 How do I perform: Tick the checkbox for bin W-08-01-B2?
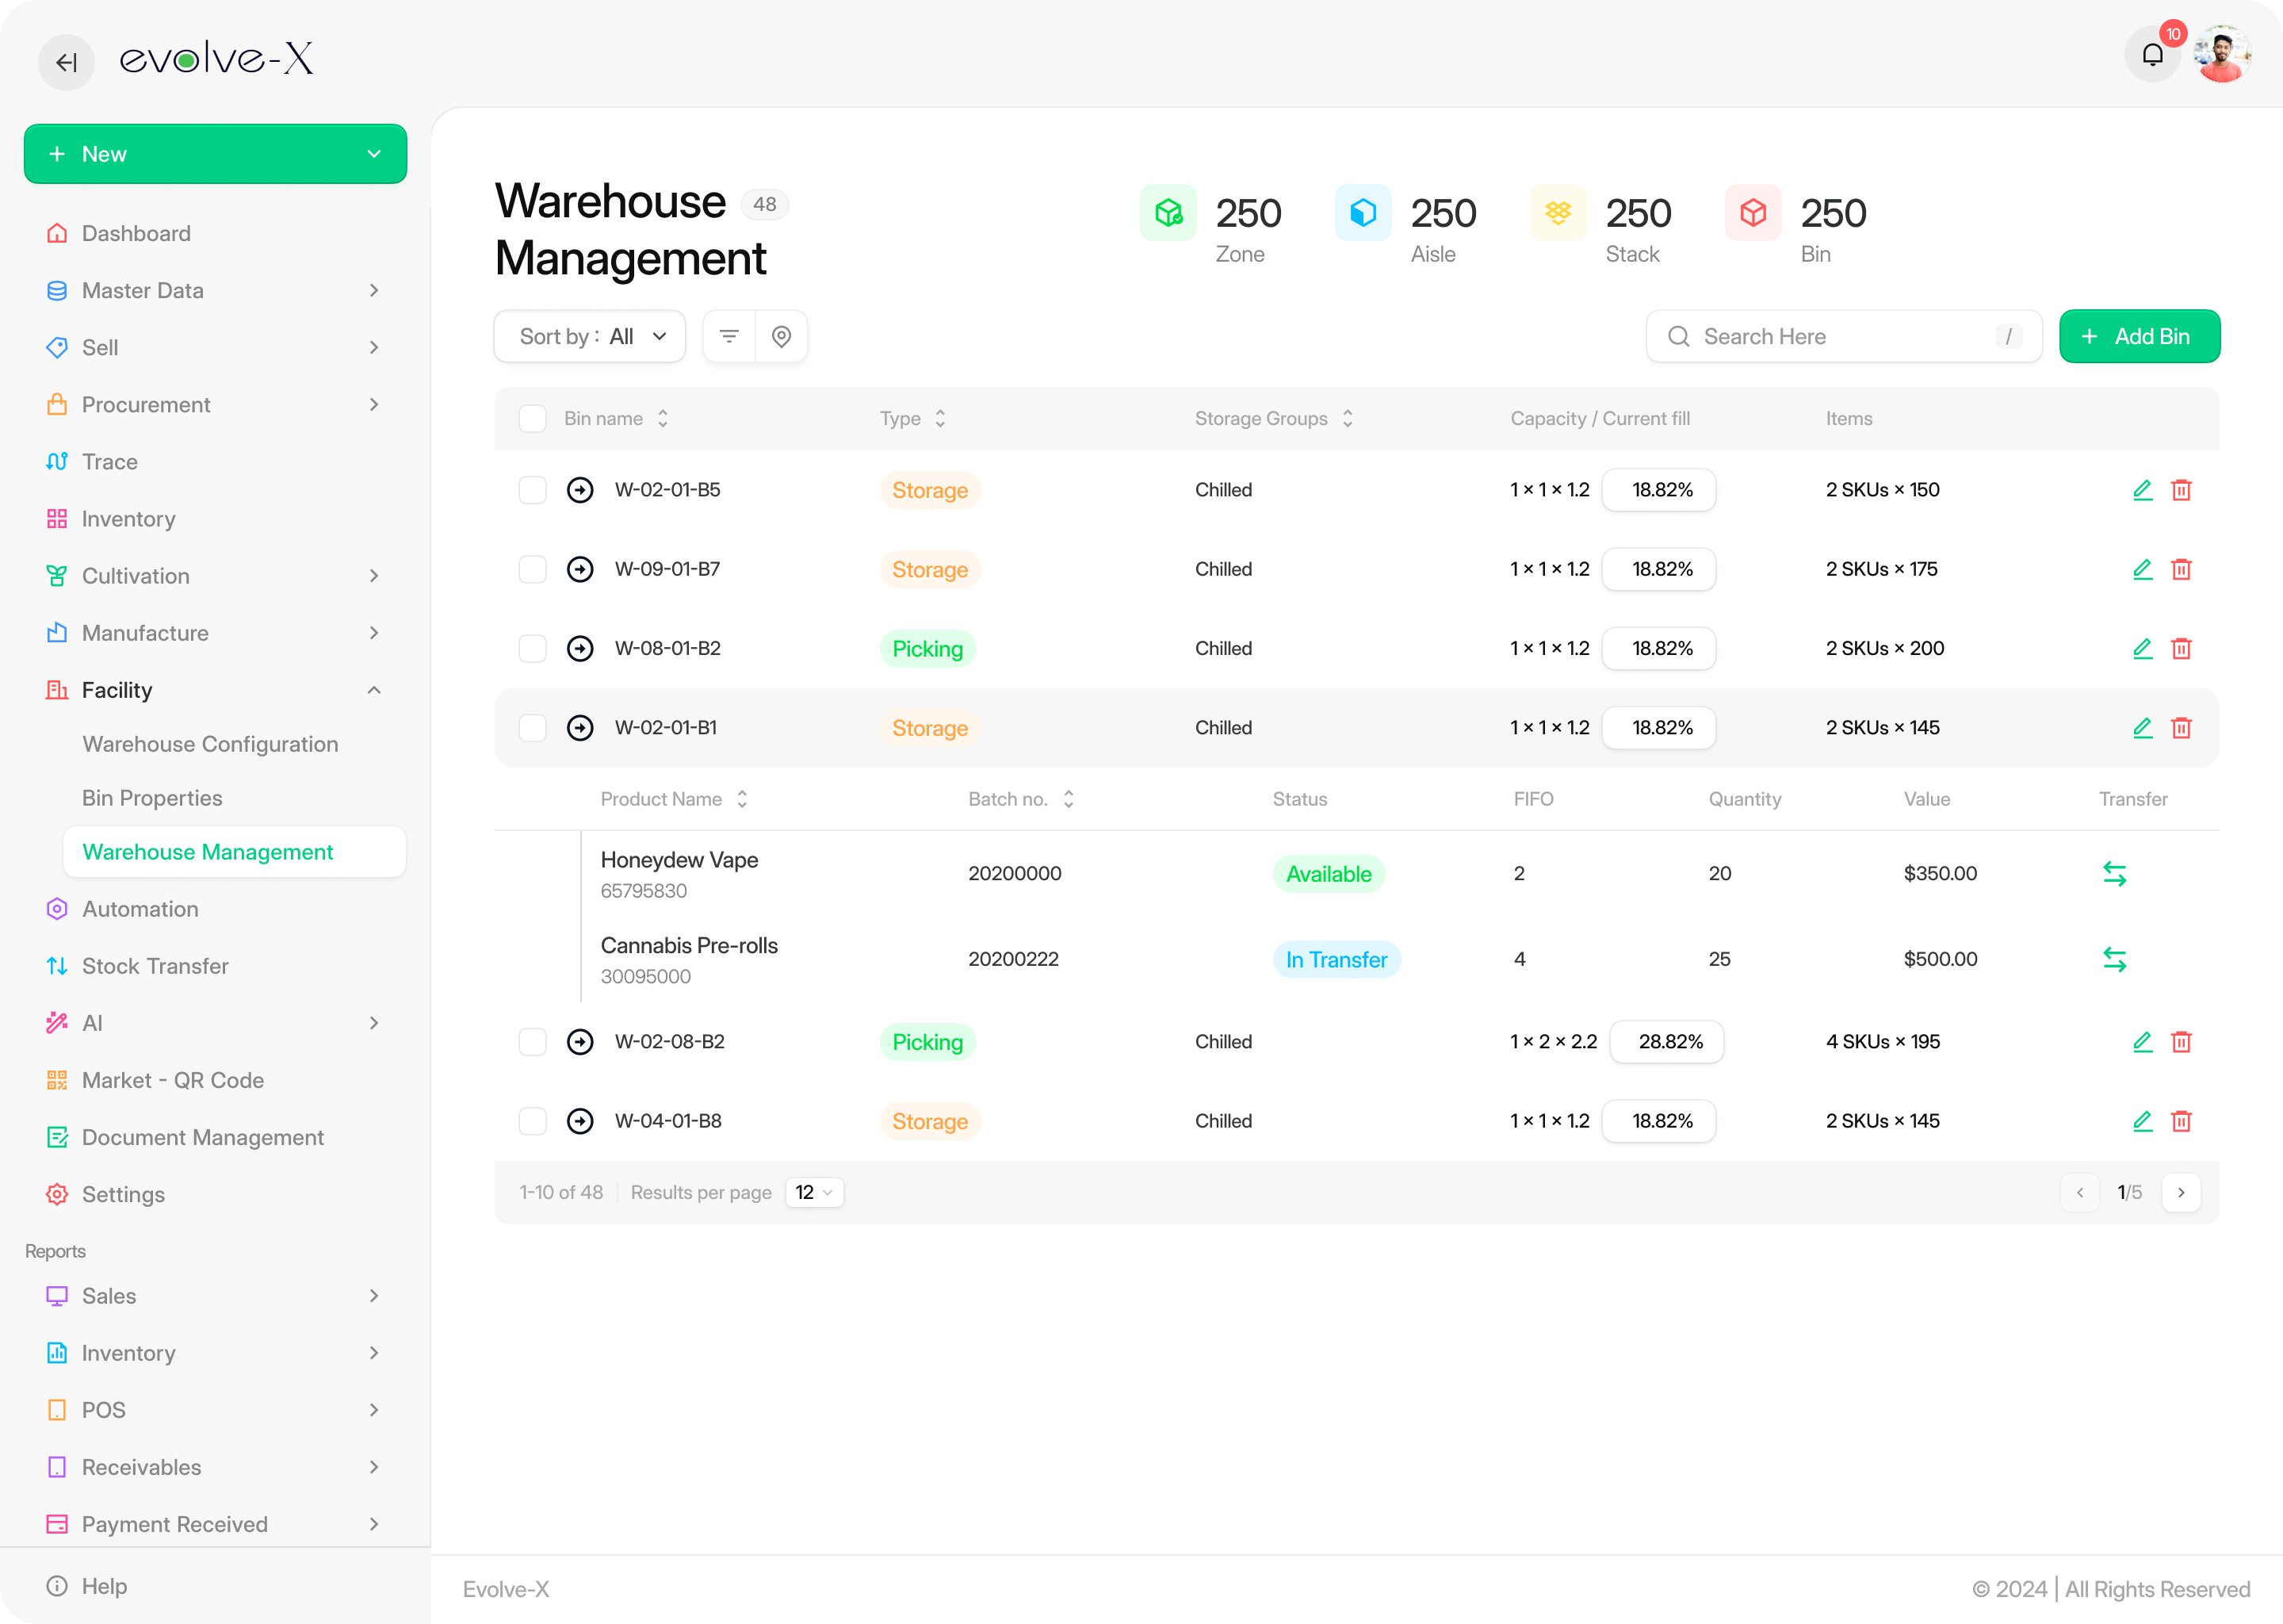pos(533,648)
